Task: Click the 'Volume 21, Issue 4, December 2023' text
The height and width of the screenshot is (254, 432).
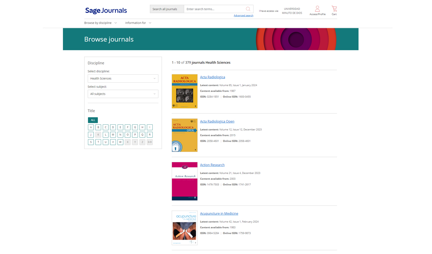Action: 240,173
